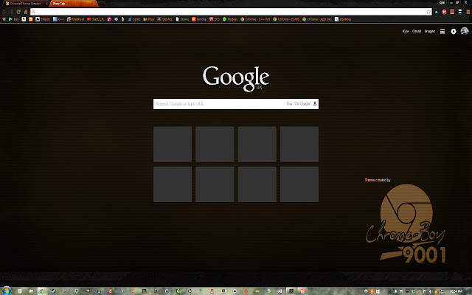Open the Chrome menu icon beside extensions
472x295 pixels.
(468, 12)
